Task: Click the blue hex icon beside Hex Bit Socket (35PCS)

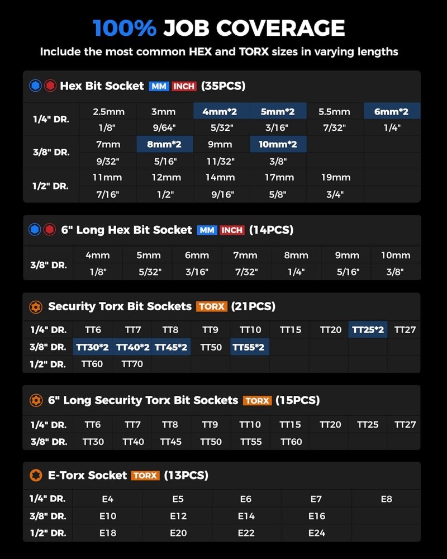Action: tap(35, 86)
